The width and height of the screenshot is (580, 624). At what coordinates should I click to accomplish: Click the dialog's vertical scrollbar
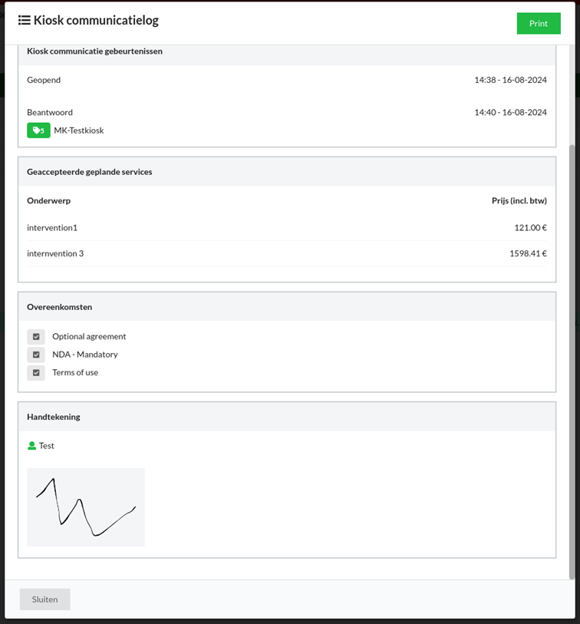click(571, 361)
